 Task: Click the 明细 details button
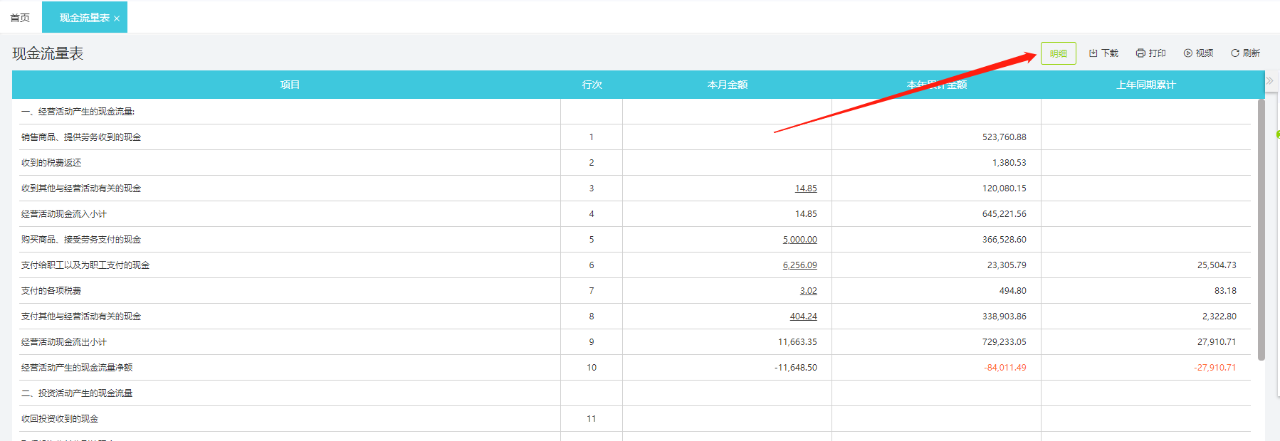[x=1058, y=53]
